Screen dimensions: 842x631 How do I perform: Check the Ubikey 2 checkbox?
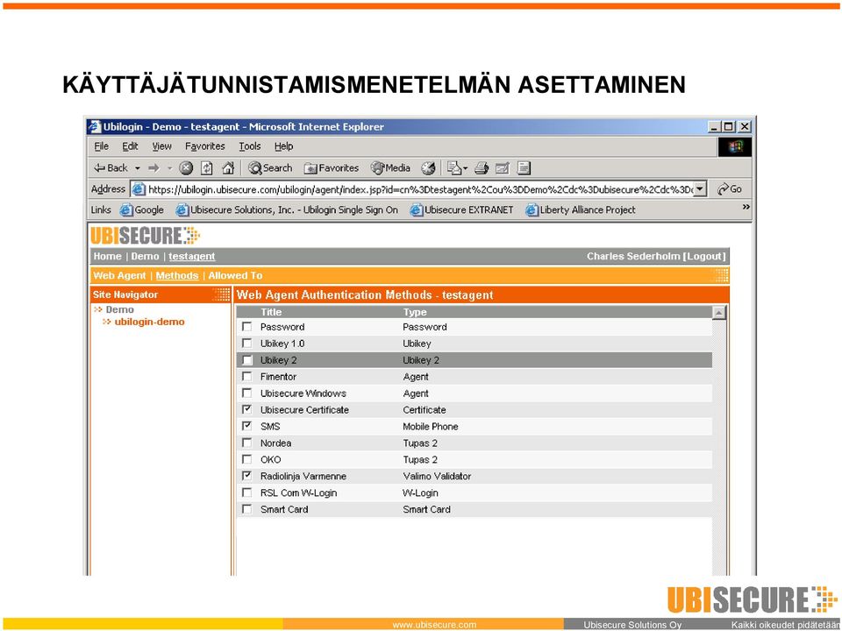coord(247,359)
